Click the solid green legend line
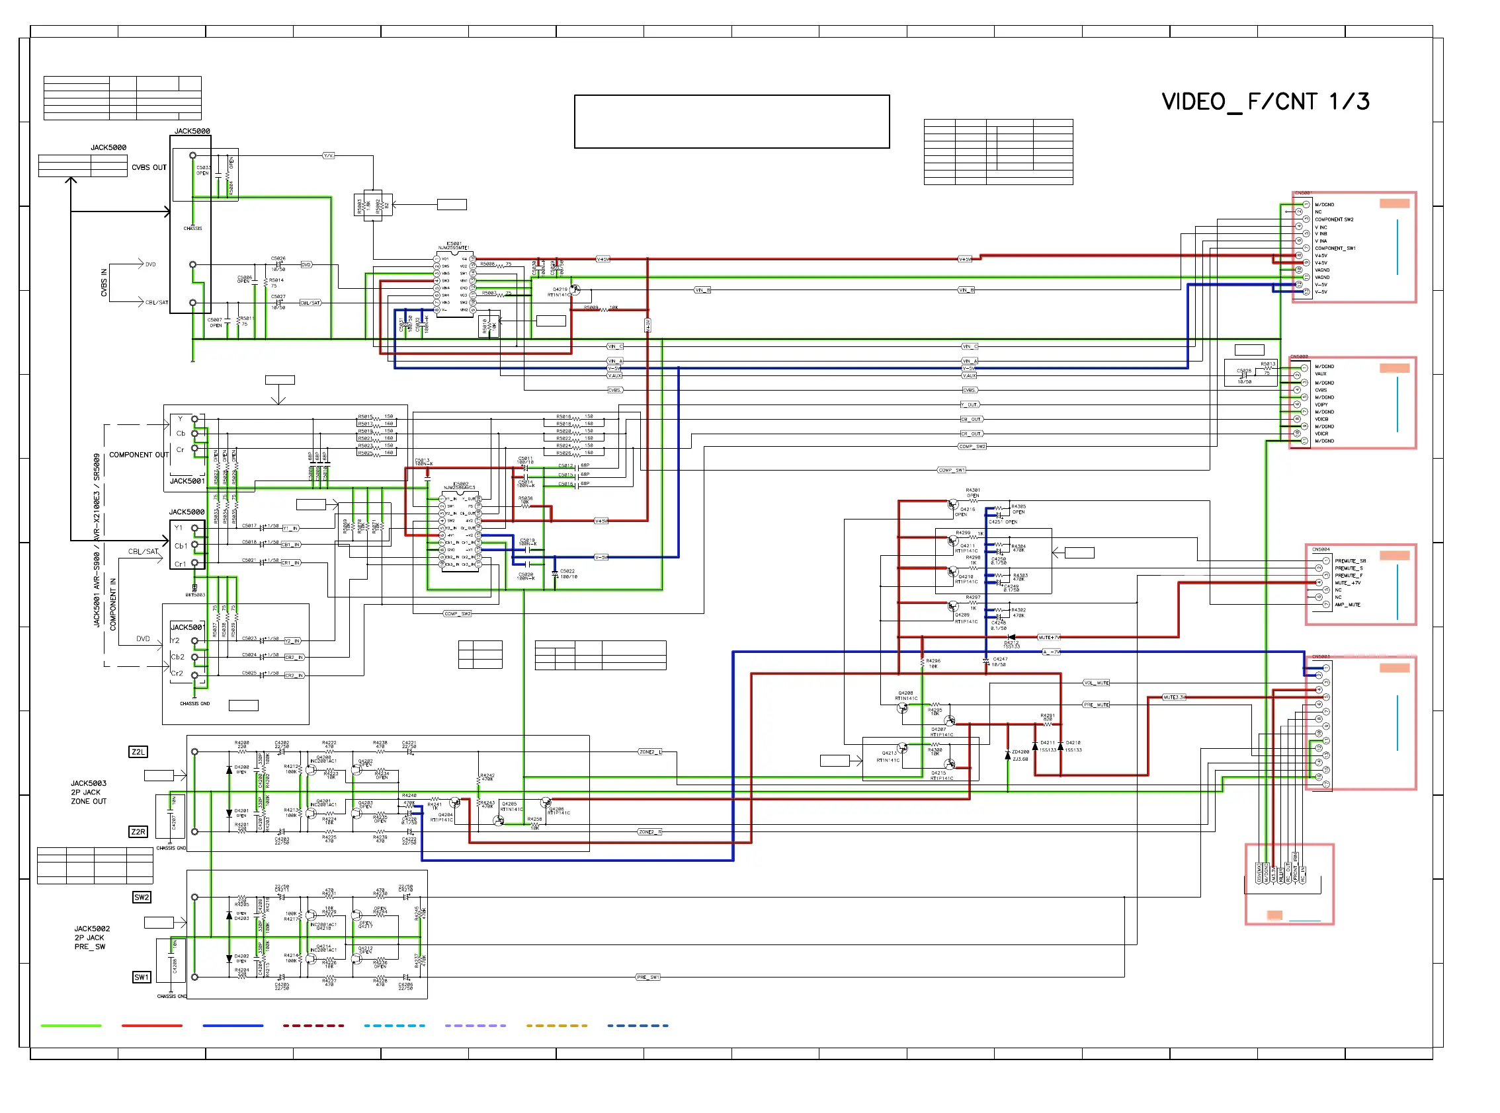 point(71,1025)
